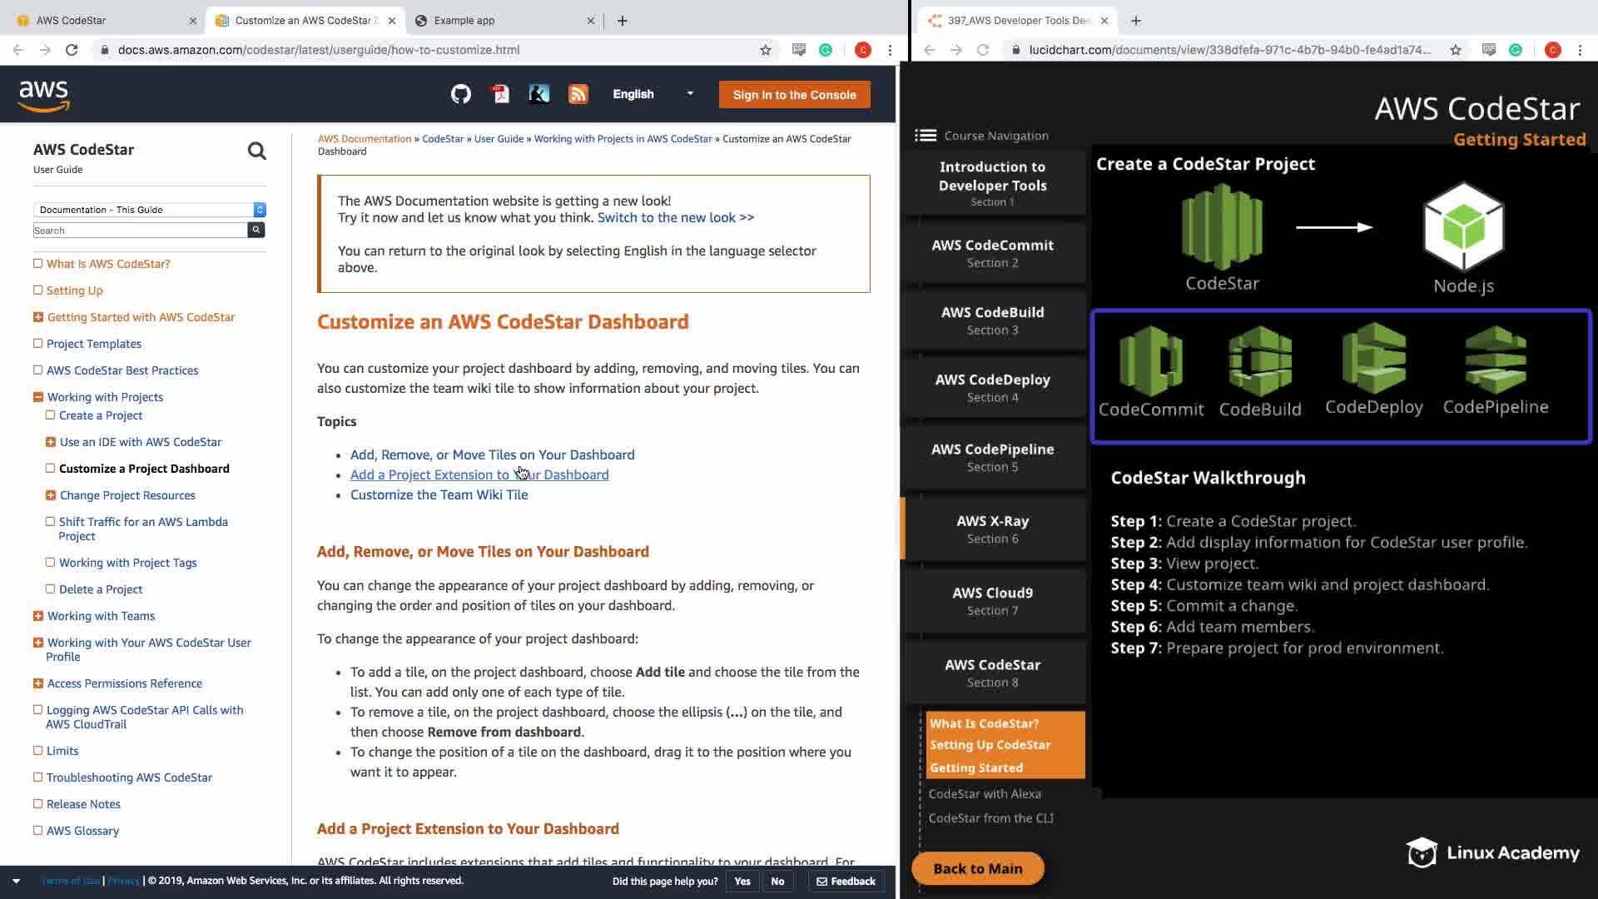Expand Getting Started with AWS CodeStar

pos(37,317)
